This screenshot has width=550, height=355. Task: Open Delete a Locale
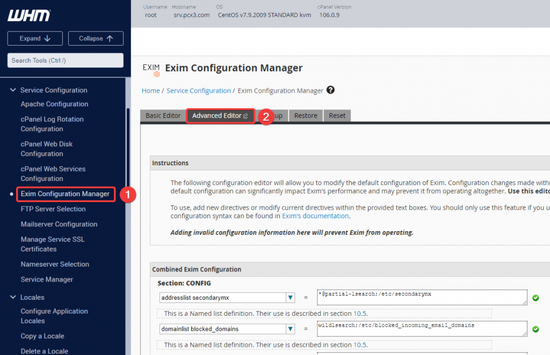pyautogui.click(x=45, y=351)
